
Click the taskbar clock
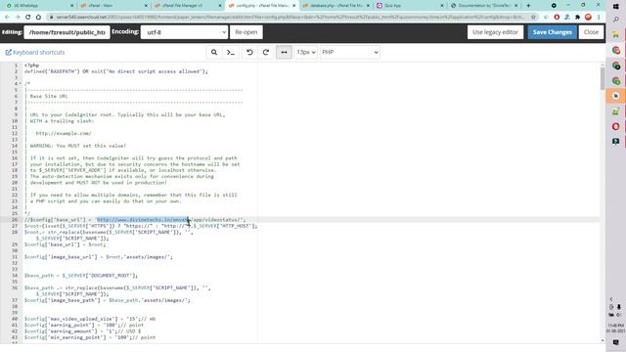pos(615,329)
